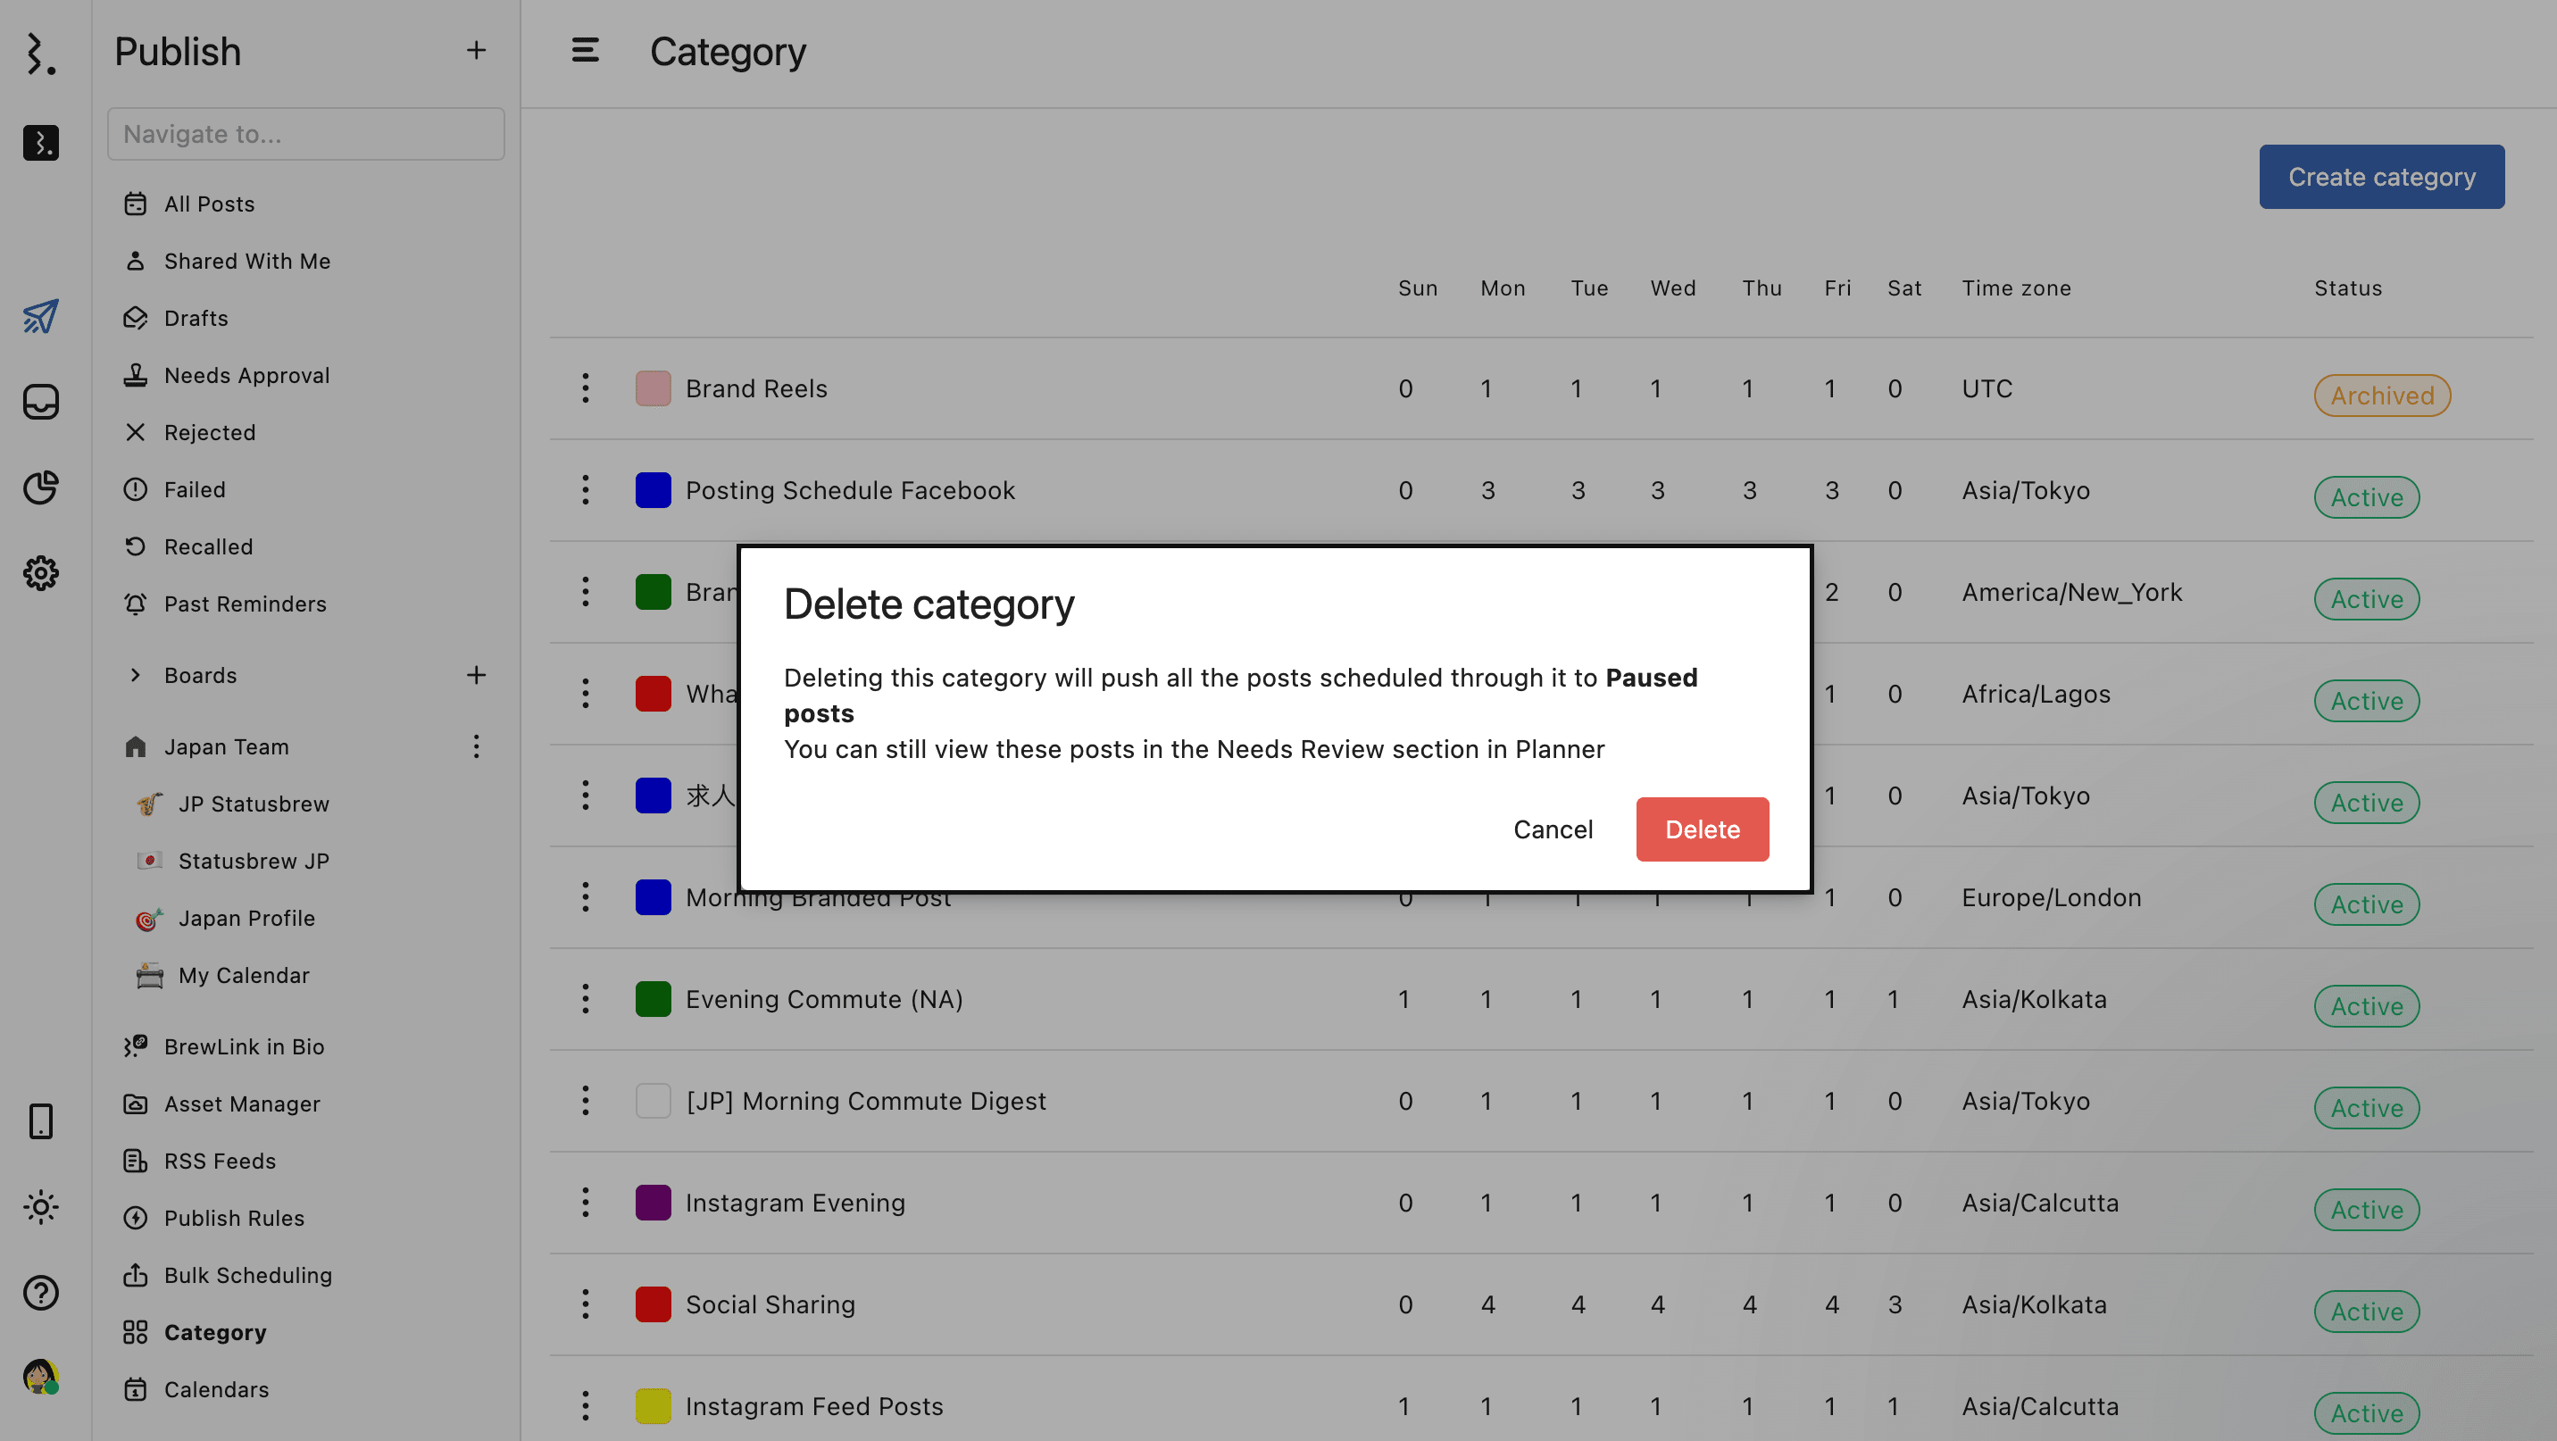Image resolution: width=2557 pixels, height=1441 pixels.
Task: Click the Navigate to search field
Action: click(x=305, y=134)
